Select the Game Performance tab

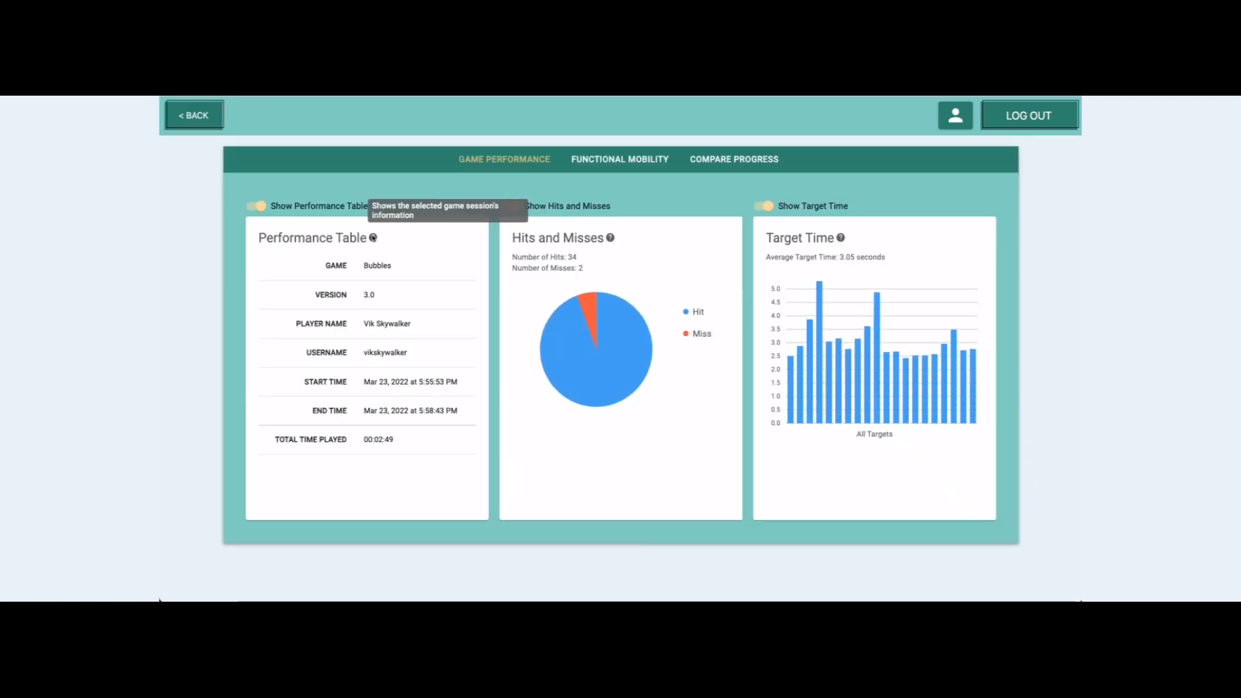coord(504,159)
